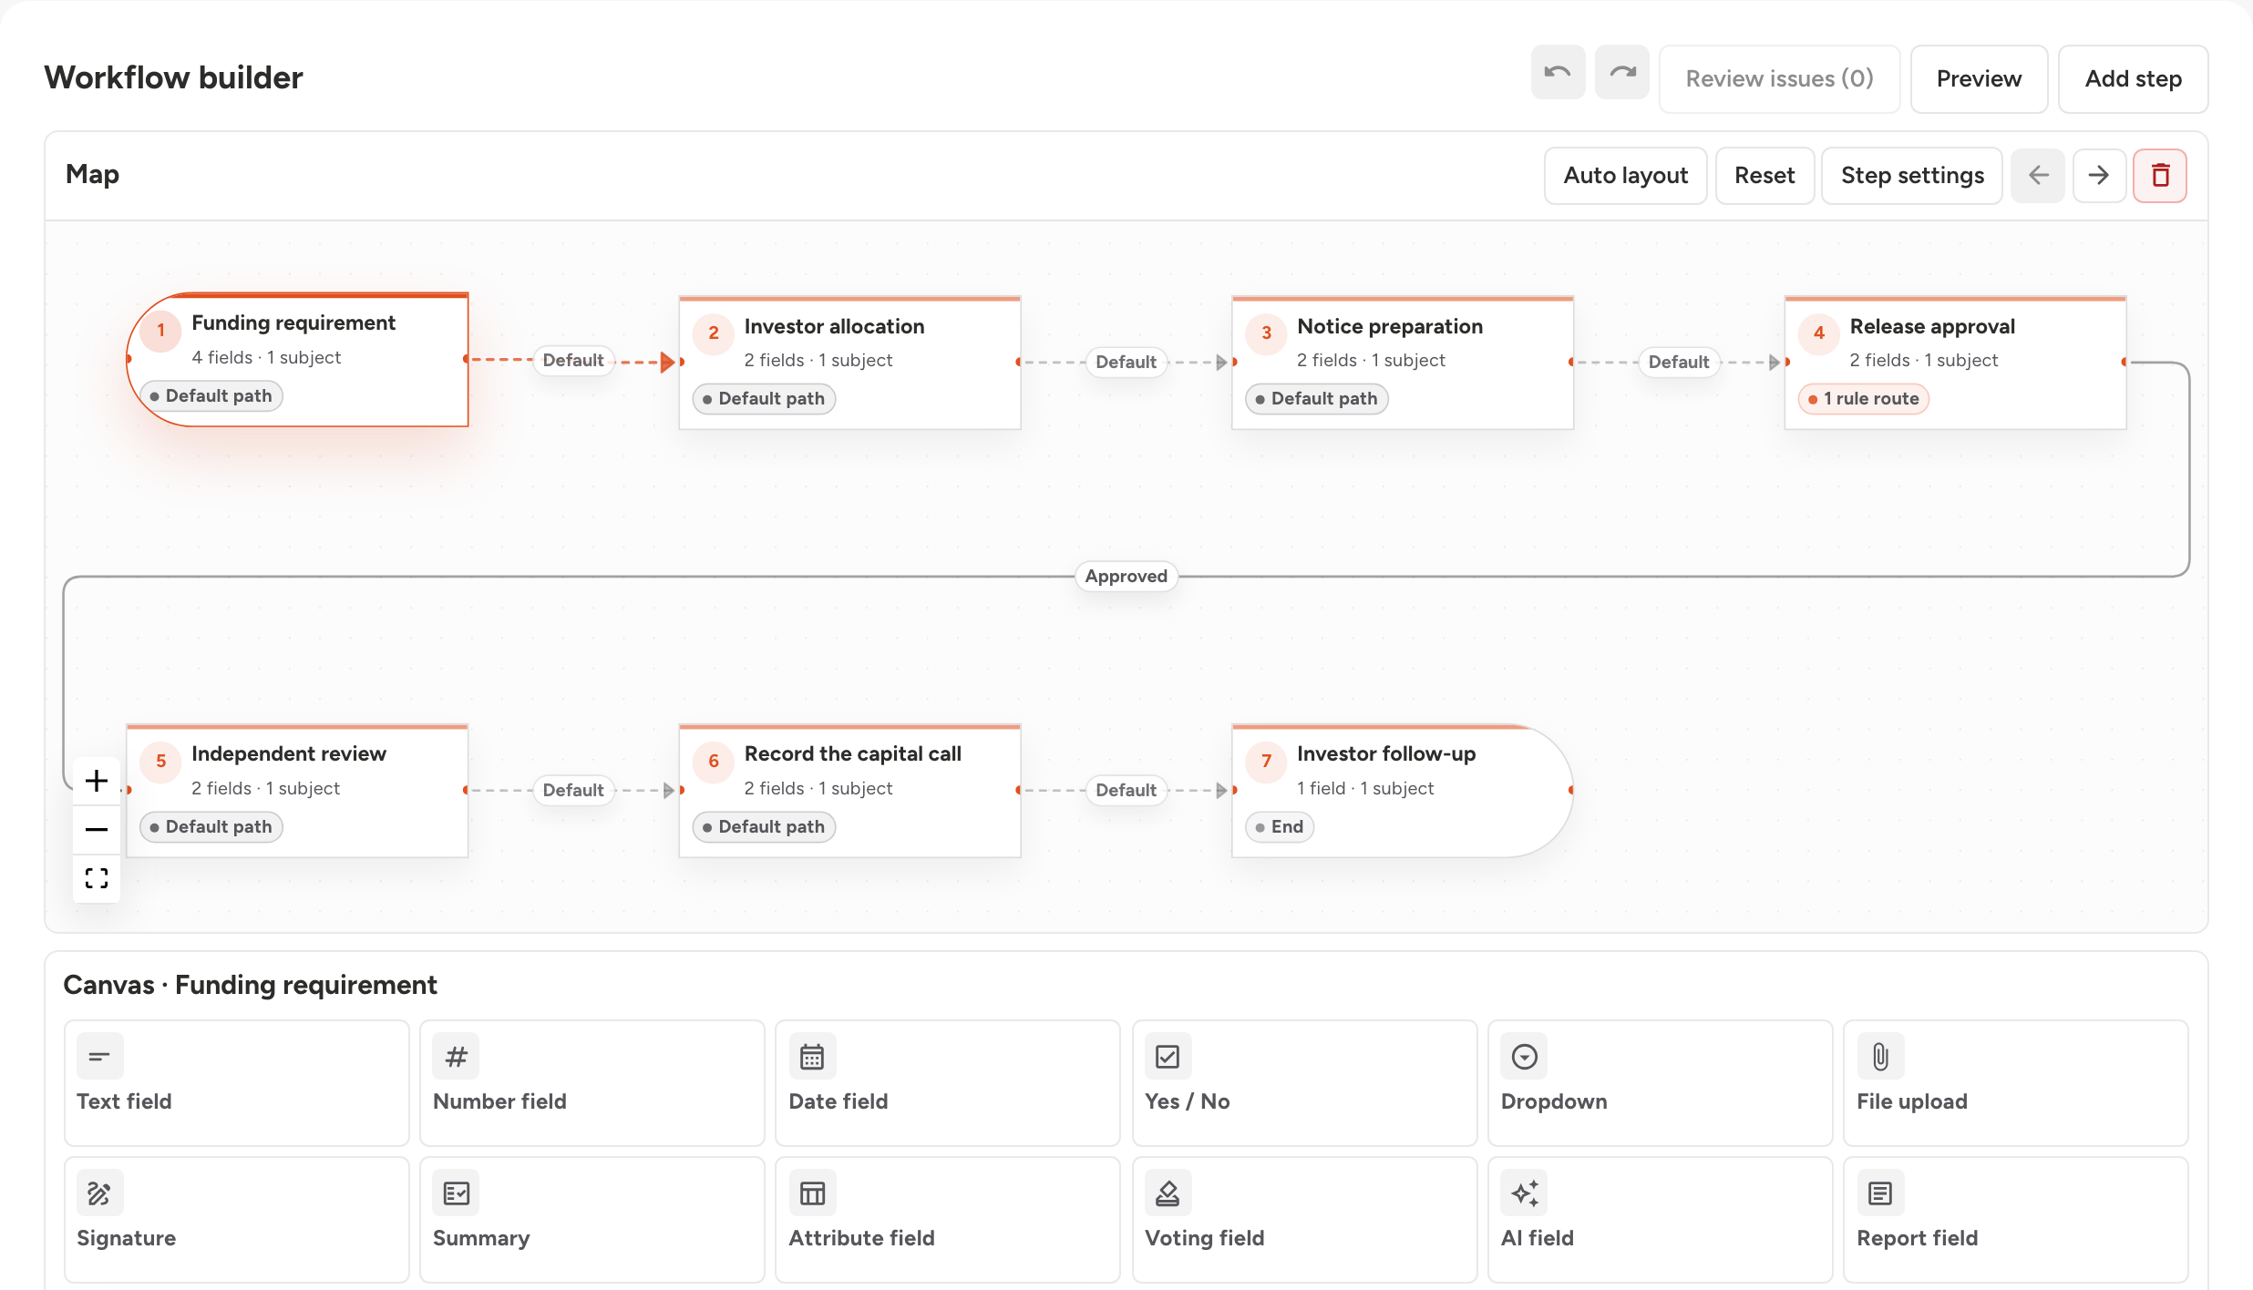Add a Dropdown component
Image resolution: width=2253 pixels, height=1290 pixels.
(1661, 1082)
